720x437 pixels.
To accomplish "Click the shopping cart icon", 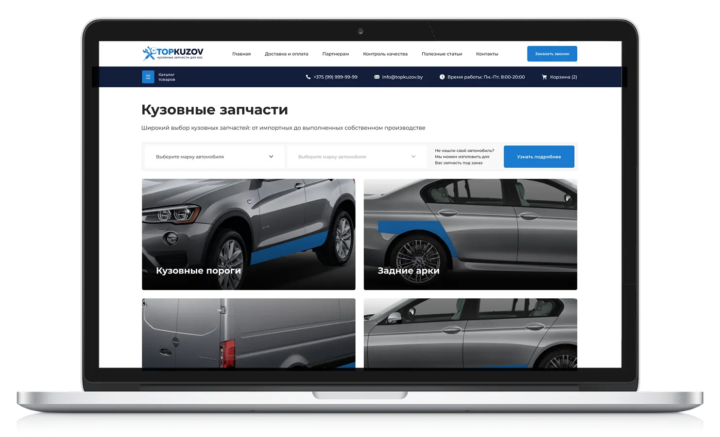I will [x=544, y=77].
